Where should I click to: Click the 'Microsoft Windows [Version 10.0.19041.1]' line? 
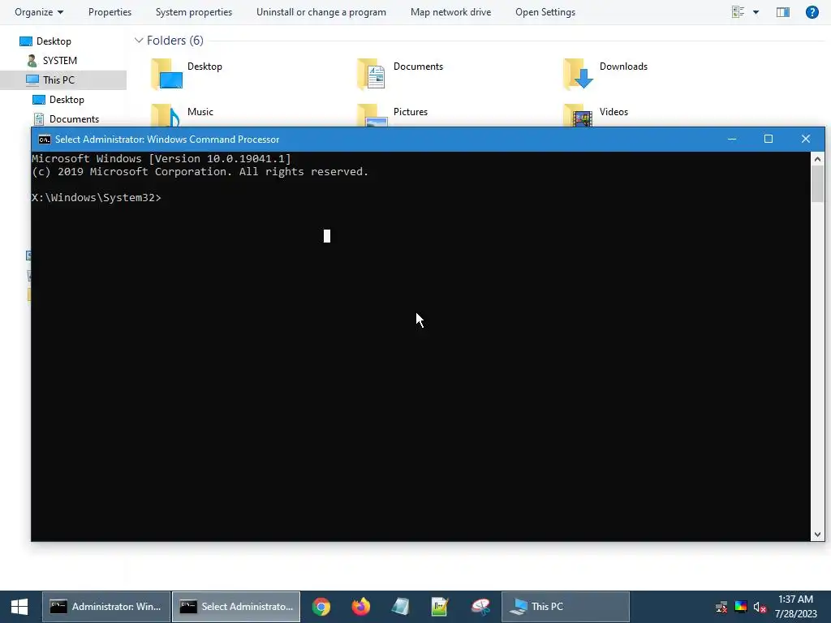[x=161, y=158]
